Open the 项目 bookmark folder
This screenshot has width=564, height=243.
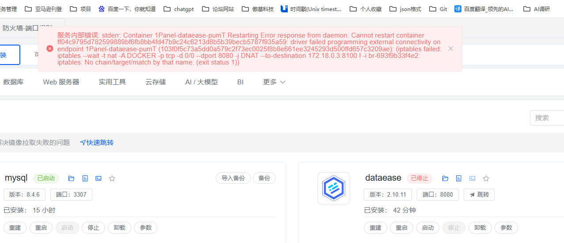click(80, 9)
